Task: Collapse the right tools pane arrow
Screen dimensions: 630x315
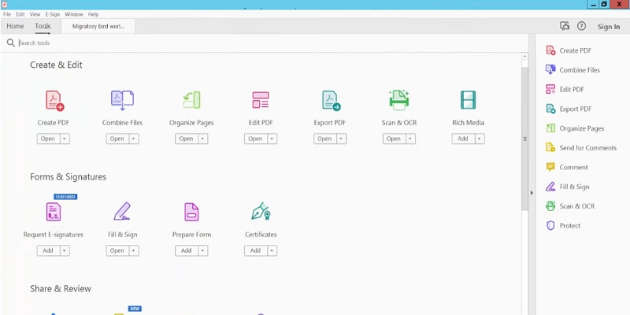Action: pos(532,193)
